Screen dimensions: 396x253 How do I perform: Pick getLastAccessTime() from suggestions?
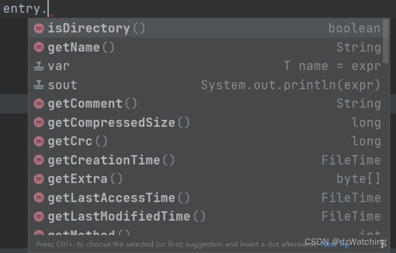click(205, 198)
